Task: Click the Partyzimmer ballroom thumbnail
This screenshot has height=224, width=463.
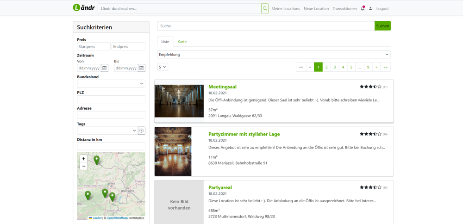Action: [x=173, y=151]
